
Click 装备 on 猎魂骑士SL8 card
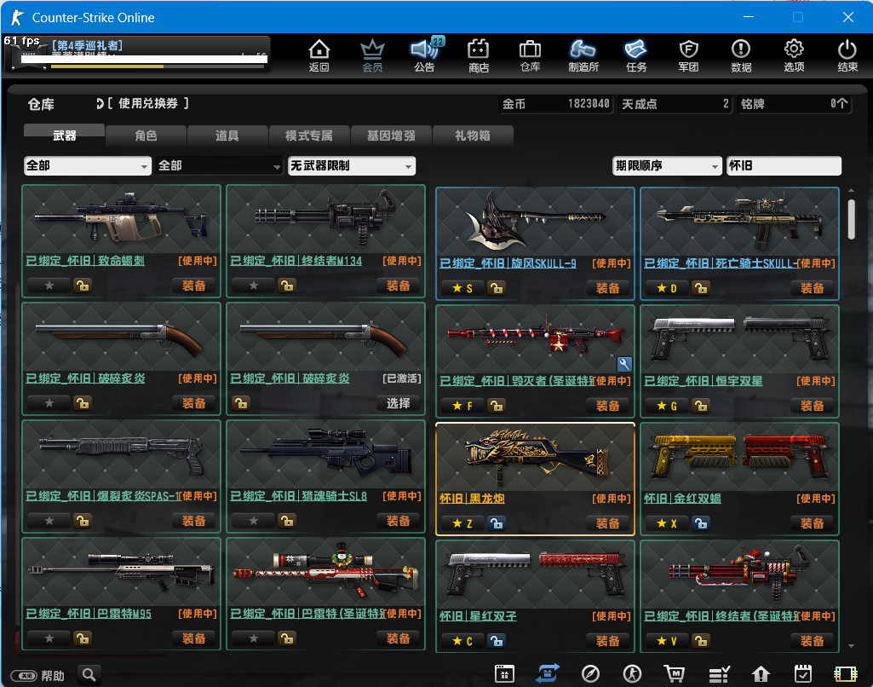[399, 521]
